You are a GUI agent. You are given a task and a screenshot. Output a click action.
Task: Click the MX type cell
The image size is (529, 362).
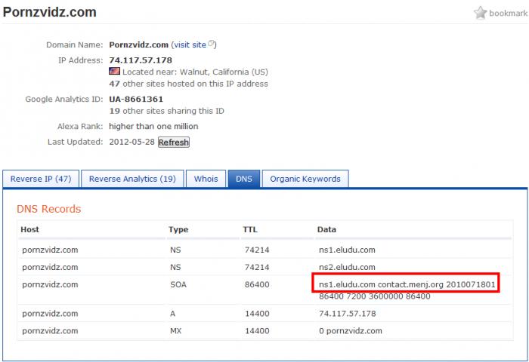tap(176, 331)
